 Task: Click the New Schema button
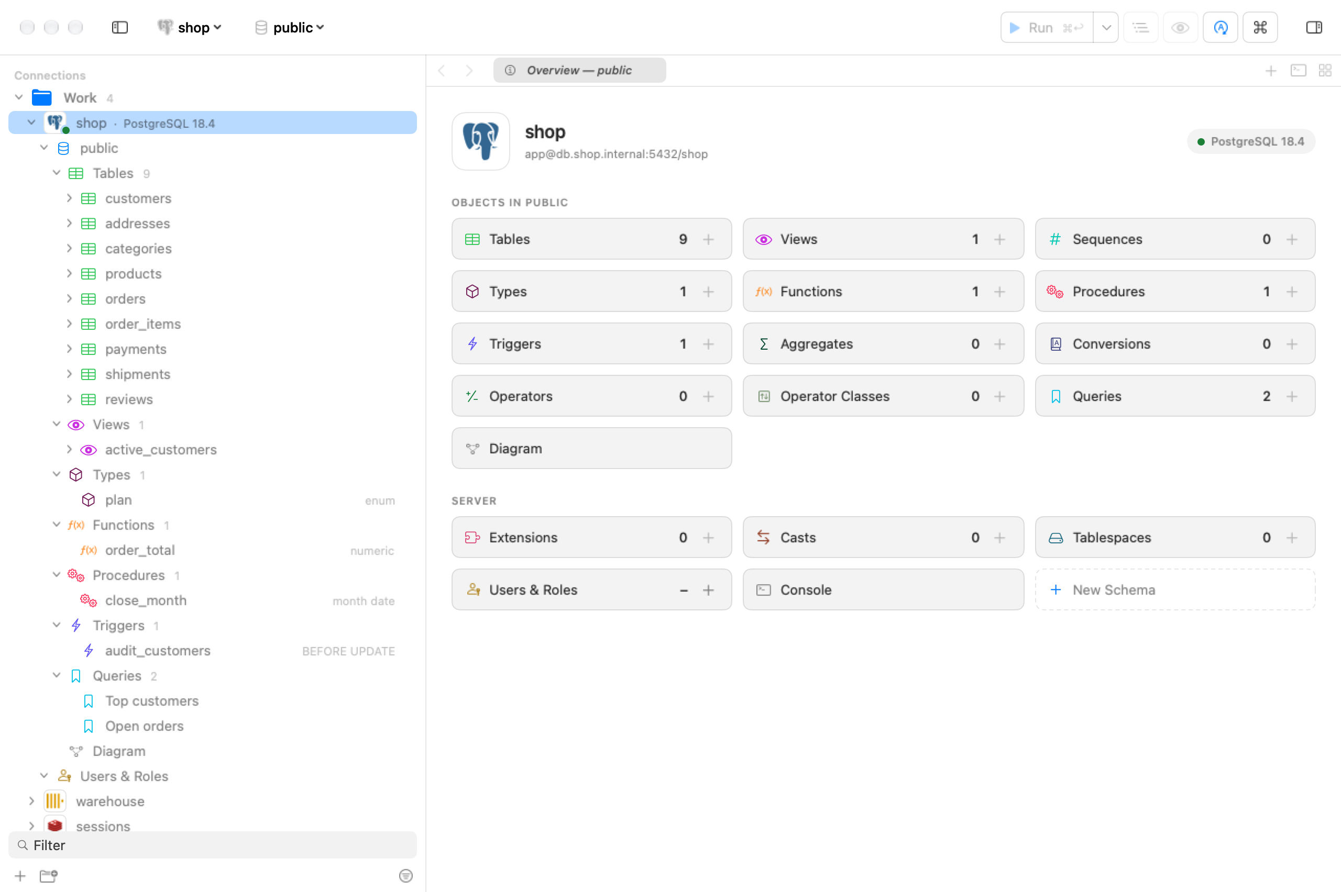(1175, 590)
